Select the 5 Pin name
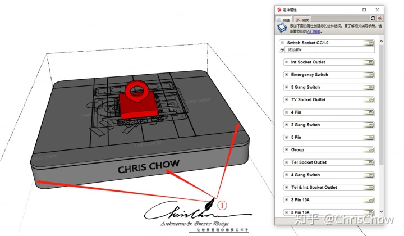 tap(296, 137)
